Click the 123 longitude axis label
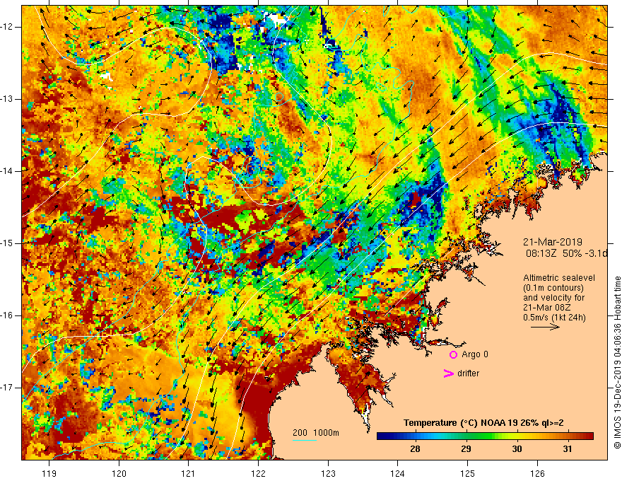622x481 pixels. (328, 473)
